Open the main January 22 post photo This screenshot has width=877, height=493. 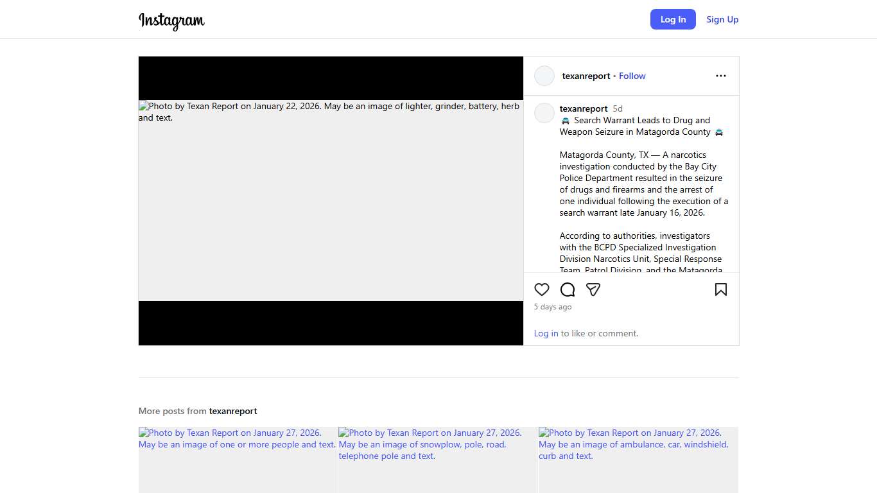[331, 200]
